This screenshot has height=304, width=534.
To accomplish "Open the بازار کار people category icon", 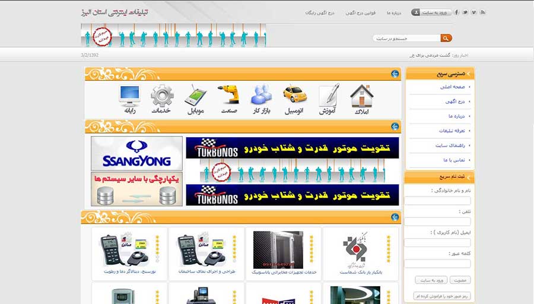I will (x=262, y=94).
